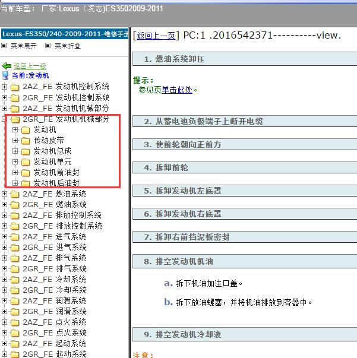
Task: Expand the 2AZ_FE 发动机机械部分 node
Action: (x=4, y=109)
